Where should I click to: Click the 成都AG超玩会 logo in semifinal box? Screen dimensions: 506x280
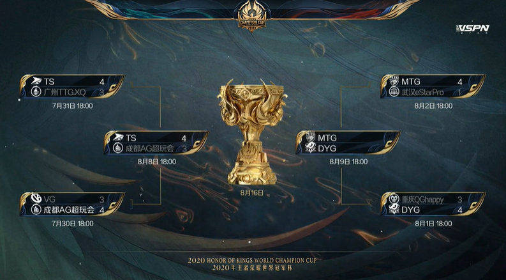[x=118, y=148]
